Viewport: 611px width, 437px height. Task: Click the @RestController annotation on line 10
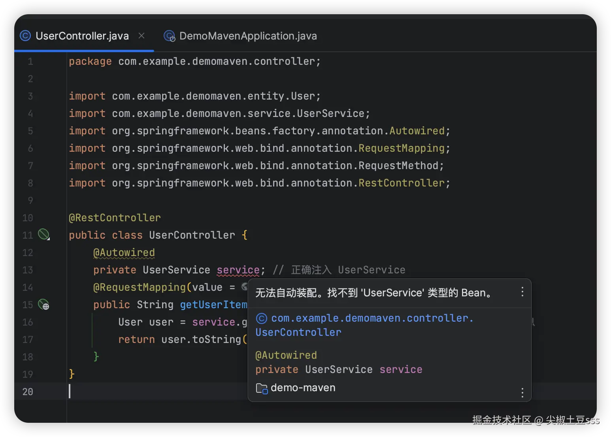115,218
